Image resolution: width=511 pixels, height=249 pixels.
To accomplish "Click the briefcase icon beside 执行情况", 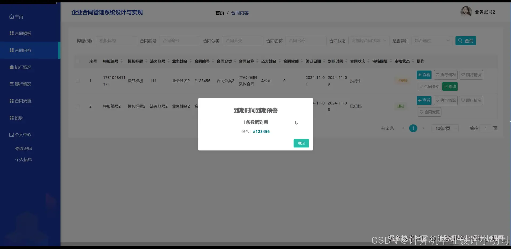I will [11, 67].
